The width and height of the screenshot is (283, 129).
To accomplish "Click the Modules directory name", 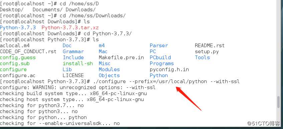I will (109, 69).
